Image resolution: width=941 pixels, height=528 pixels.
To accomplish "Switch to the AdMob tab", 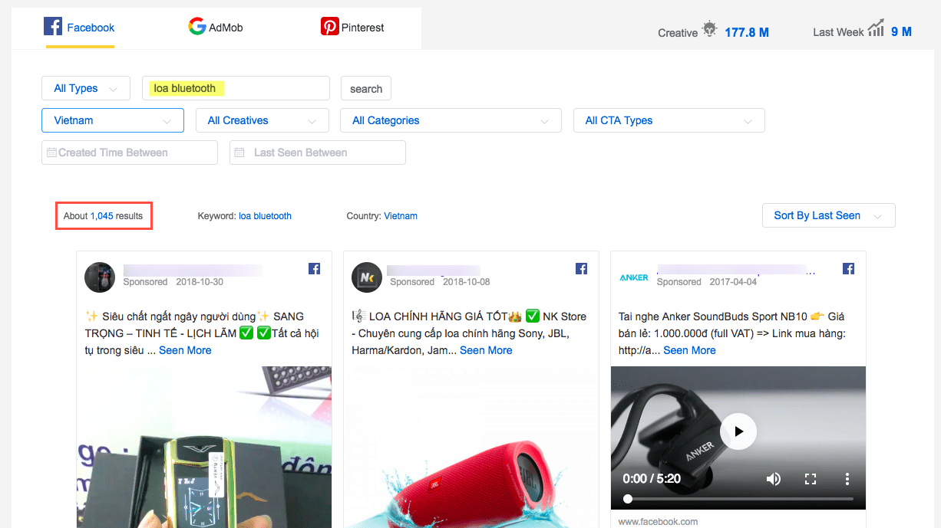I will [x=216, y=28].
